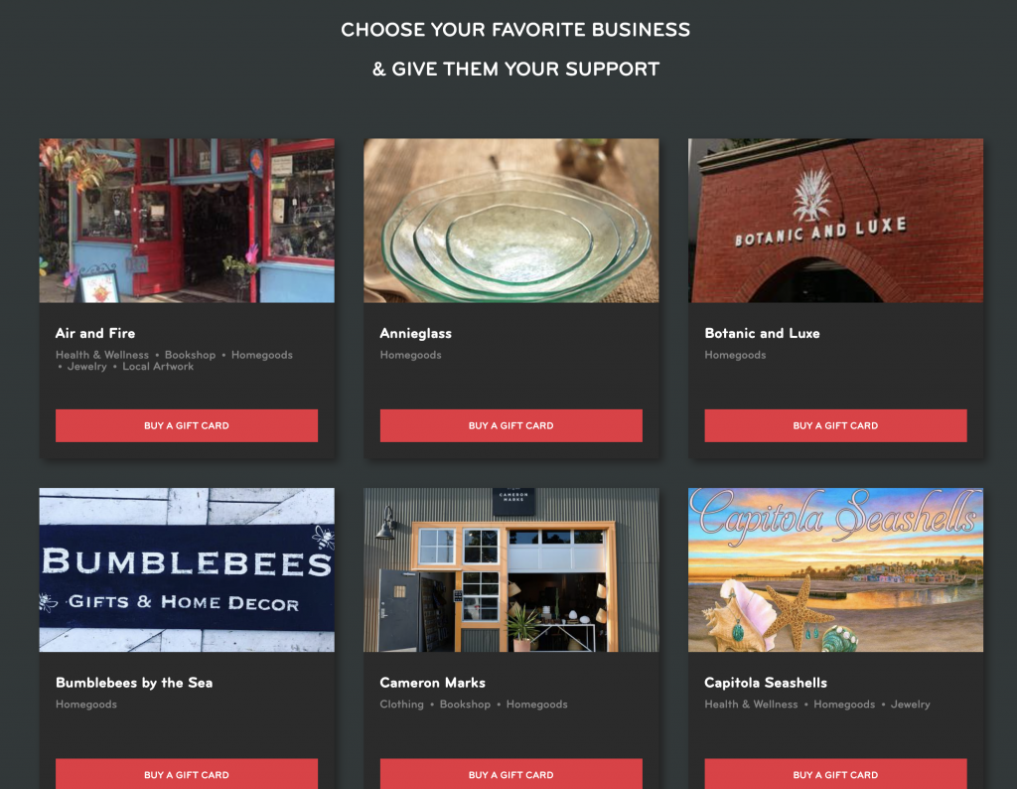The image size is (1017, 789).
Task: Buy a gift card for Botanic and Luxe
Action: click(x=835, y=425)
